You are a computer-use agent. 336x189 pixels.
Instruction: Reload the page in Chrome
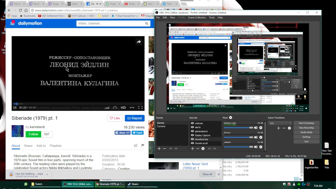(20, 10)
